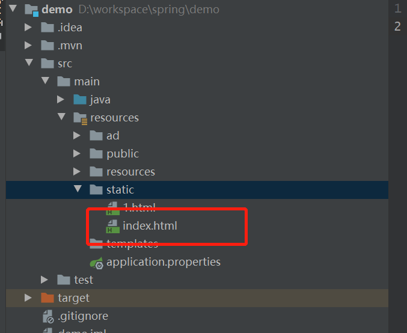Viewport: 407px width, 333px height.
Task: Click editor gutter line number 1
Action: (397, 8)
